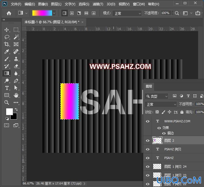Hide the PSAHZ 拷贝 layer
The image size is (204, 187).
[148, 149]
